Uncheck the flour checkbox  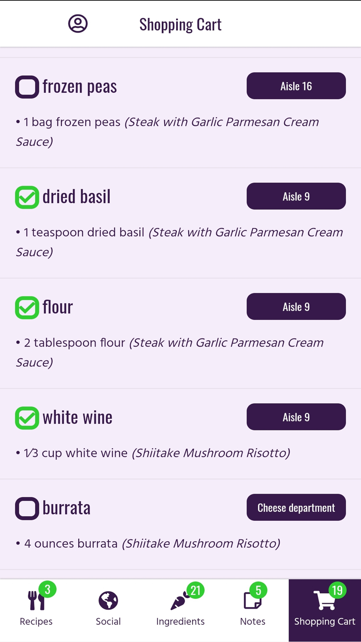point(27,308)
